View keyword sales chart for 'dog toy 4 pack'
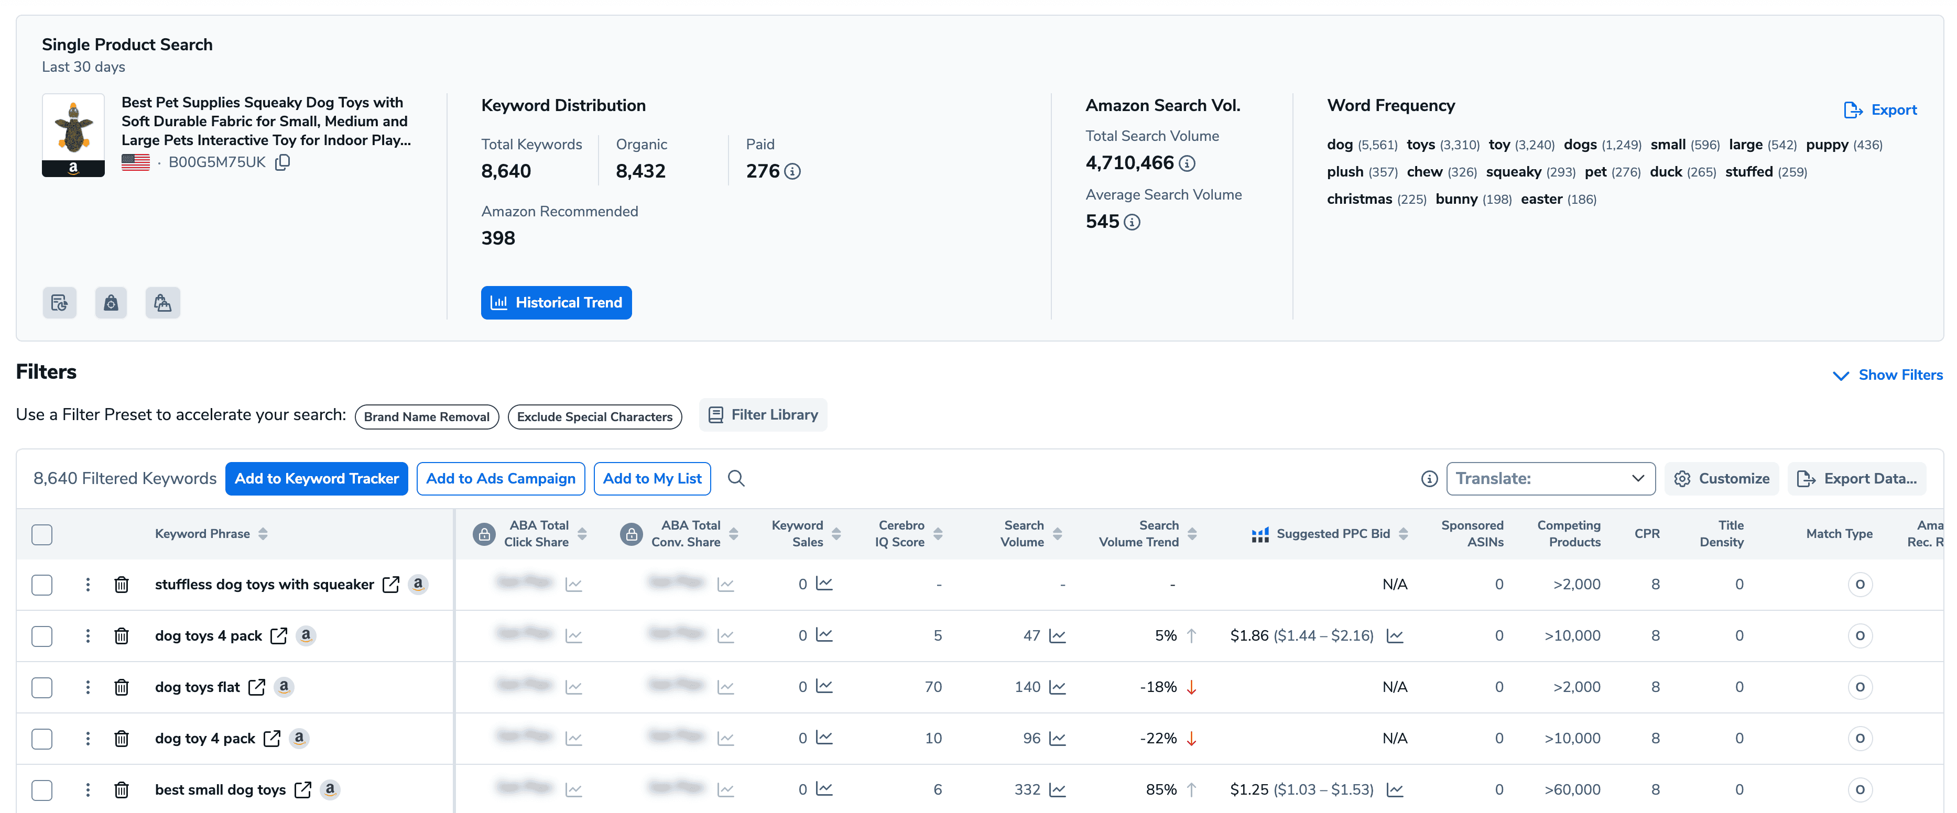 [x=824, y=738]
